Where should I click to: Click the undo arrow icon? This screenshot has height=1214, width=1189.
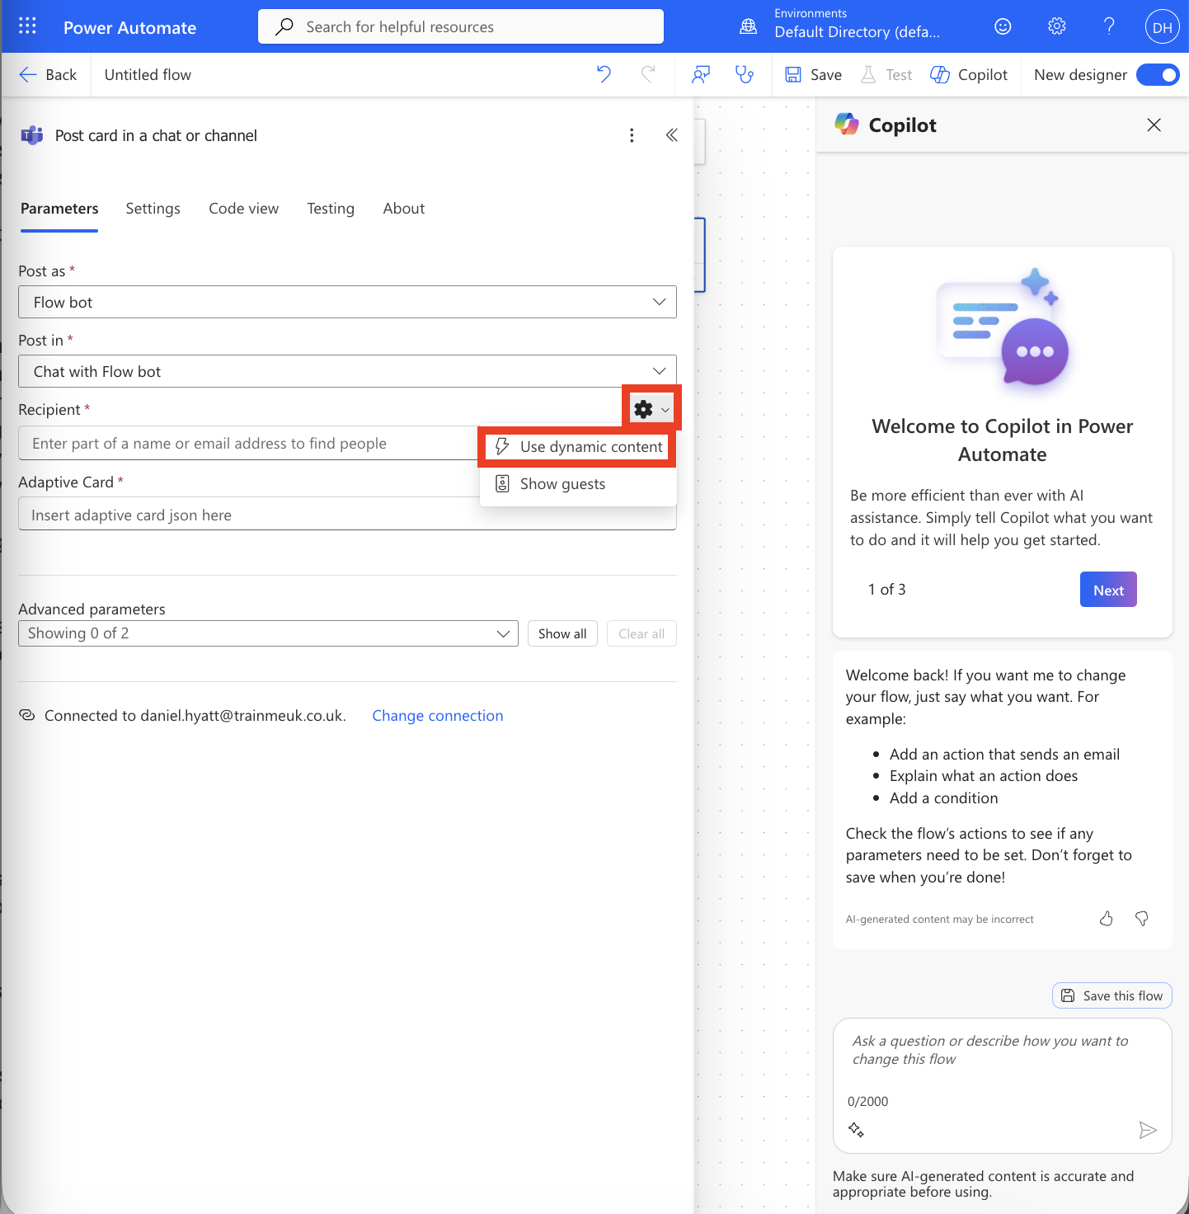click(604, 74)
